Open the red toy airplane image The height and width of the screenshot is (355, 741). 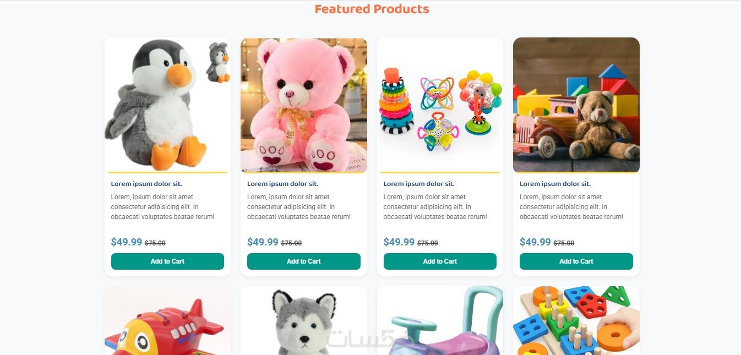pyautogui.click(x=167, y=320)
